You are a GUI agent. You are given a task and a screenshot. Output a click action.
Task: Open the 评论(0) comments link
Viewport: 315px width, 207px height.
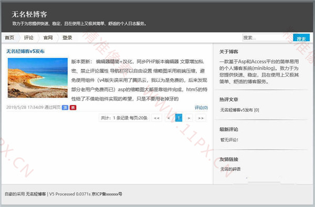pyautogui.click(x=201, y=107)
